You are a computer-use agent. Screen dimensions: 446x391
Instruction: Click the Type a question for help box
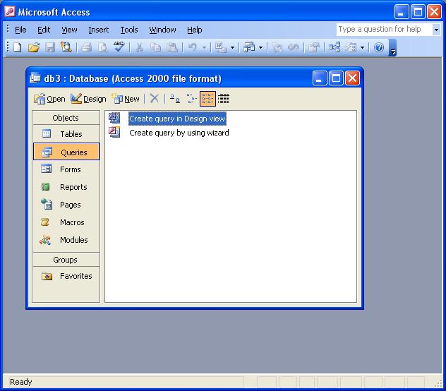click(x=384, y=30)
